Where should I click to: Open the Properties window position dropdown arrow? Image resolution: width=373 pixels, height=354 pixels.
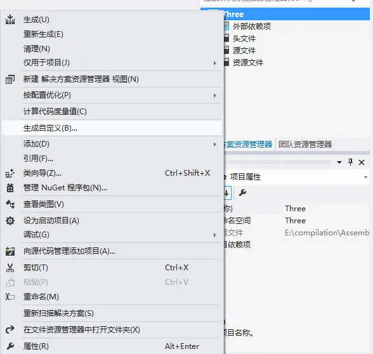pyautogui.click(x=339, y=162)
